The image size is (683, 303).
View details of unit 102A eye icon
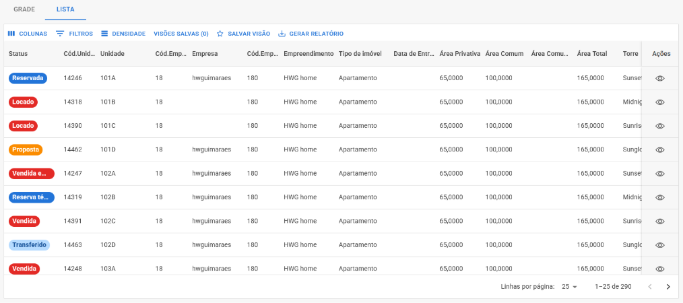pyautogui.click(x=660, y=173)
